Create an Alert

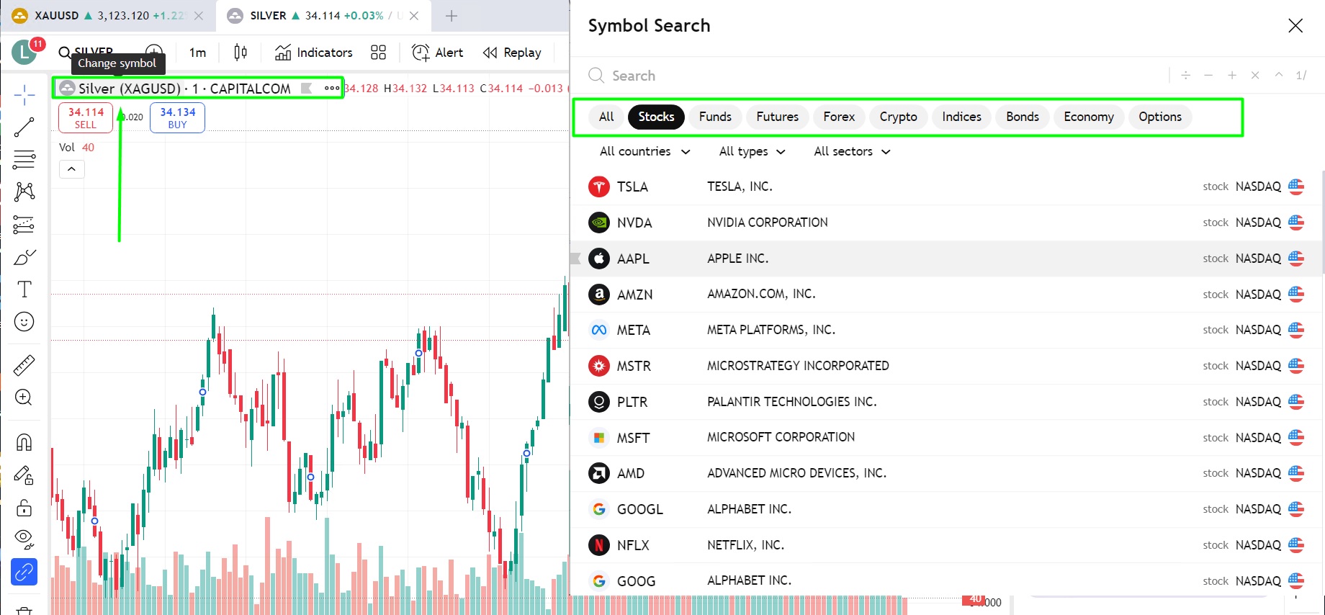pos(437,53)
